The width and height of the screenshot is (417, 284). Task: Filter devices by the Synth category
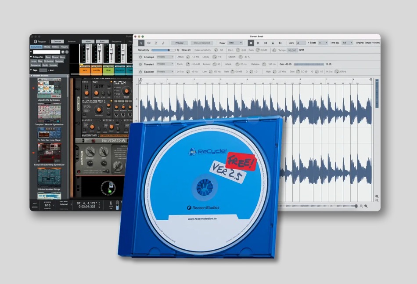pyautogui.click(x=45, y=65)
